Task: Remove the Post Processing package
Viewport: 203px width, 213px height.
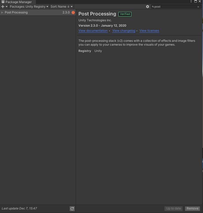Action: [192, 208]
